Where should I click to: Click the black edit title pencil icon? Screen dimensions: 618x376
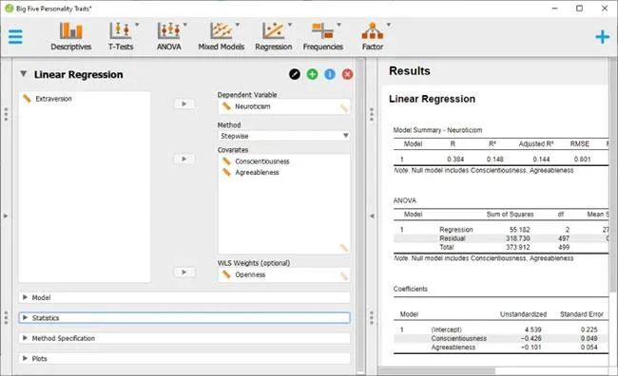[295, 74]
